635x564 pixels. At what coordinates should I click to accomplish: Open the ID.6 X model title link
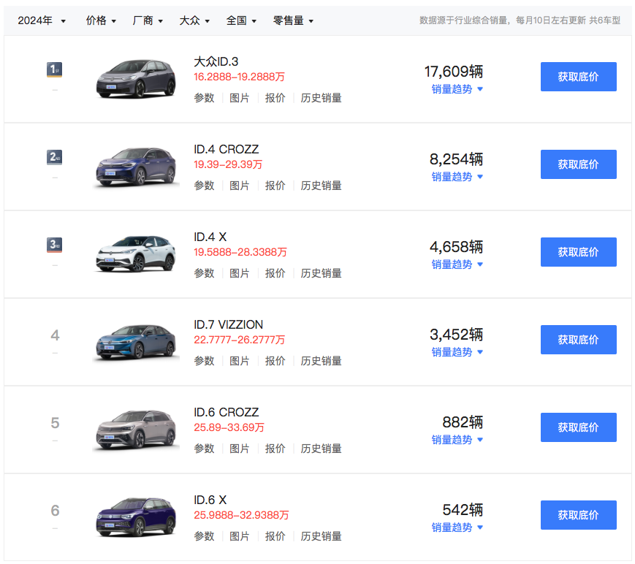(x=210, y=500)
